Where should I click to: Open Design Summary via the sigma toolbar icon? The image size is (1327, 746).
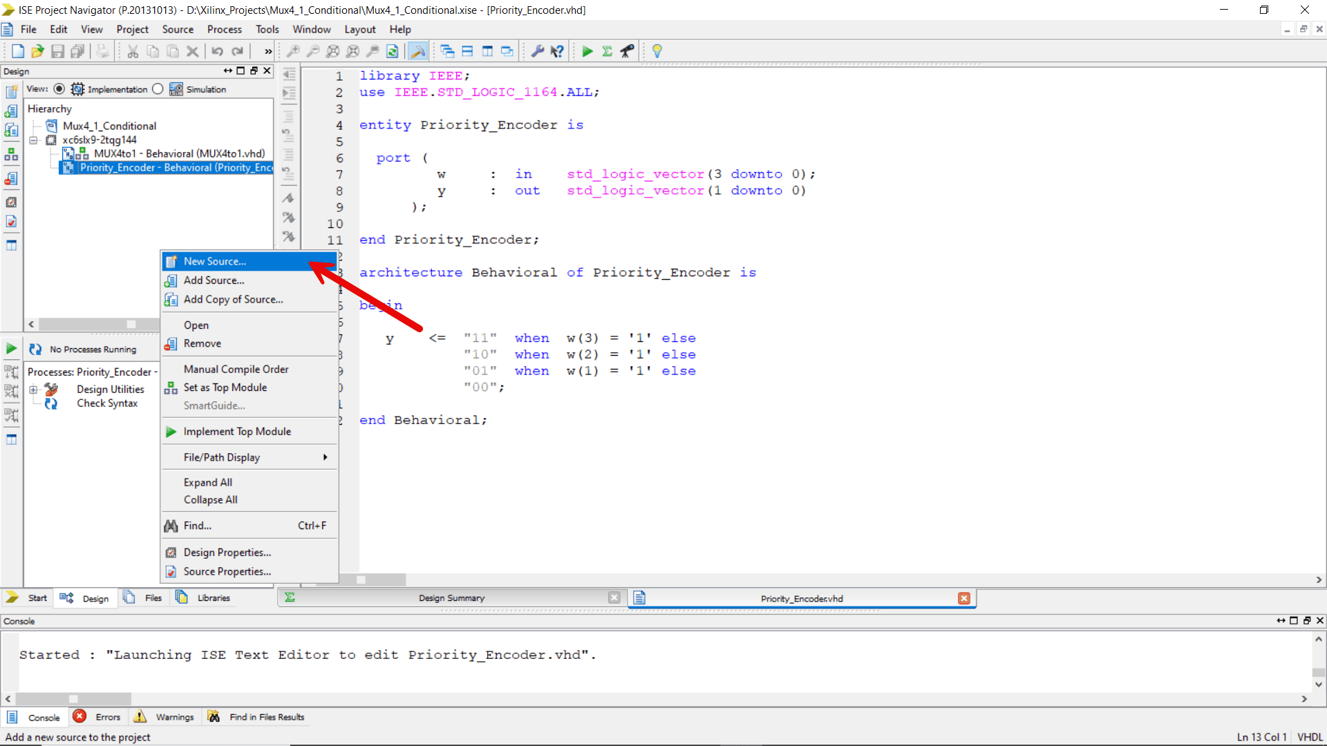[607, 50]
